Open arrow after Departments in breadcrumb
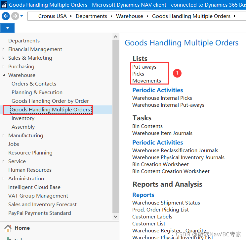The width and height of the screenshot is (246, 240). coord(111,16)
